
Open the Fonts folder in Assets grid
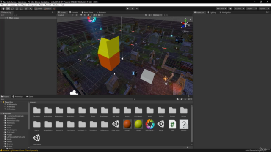click(x=93, y=112)
